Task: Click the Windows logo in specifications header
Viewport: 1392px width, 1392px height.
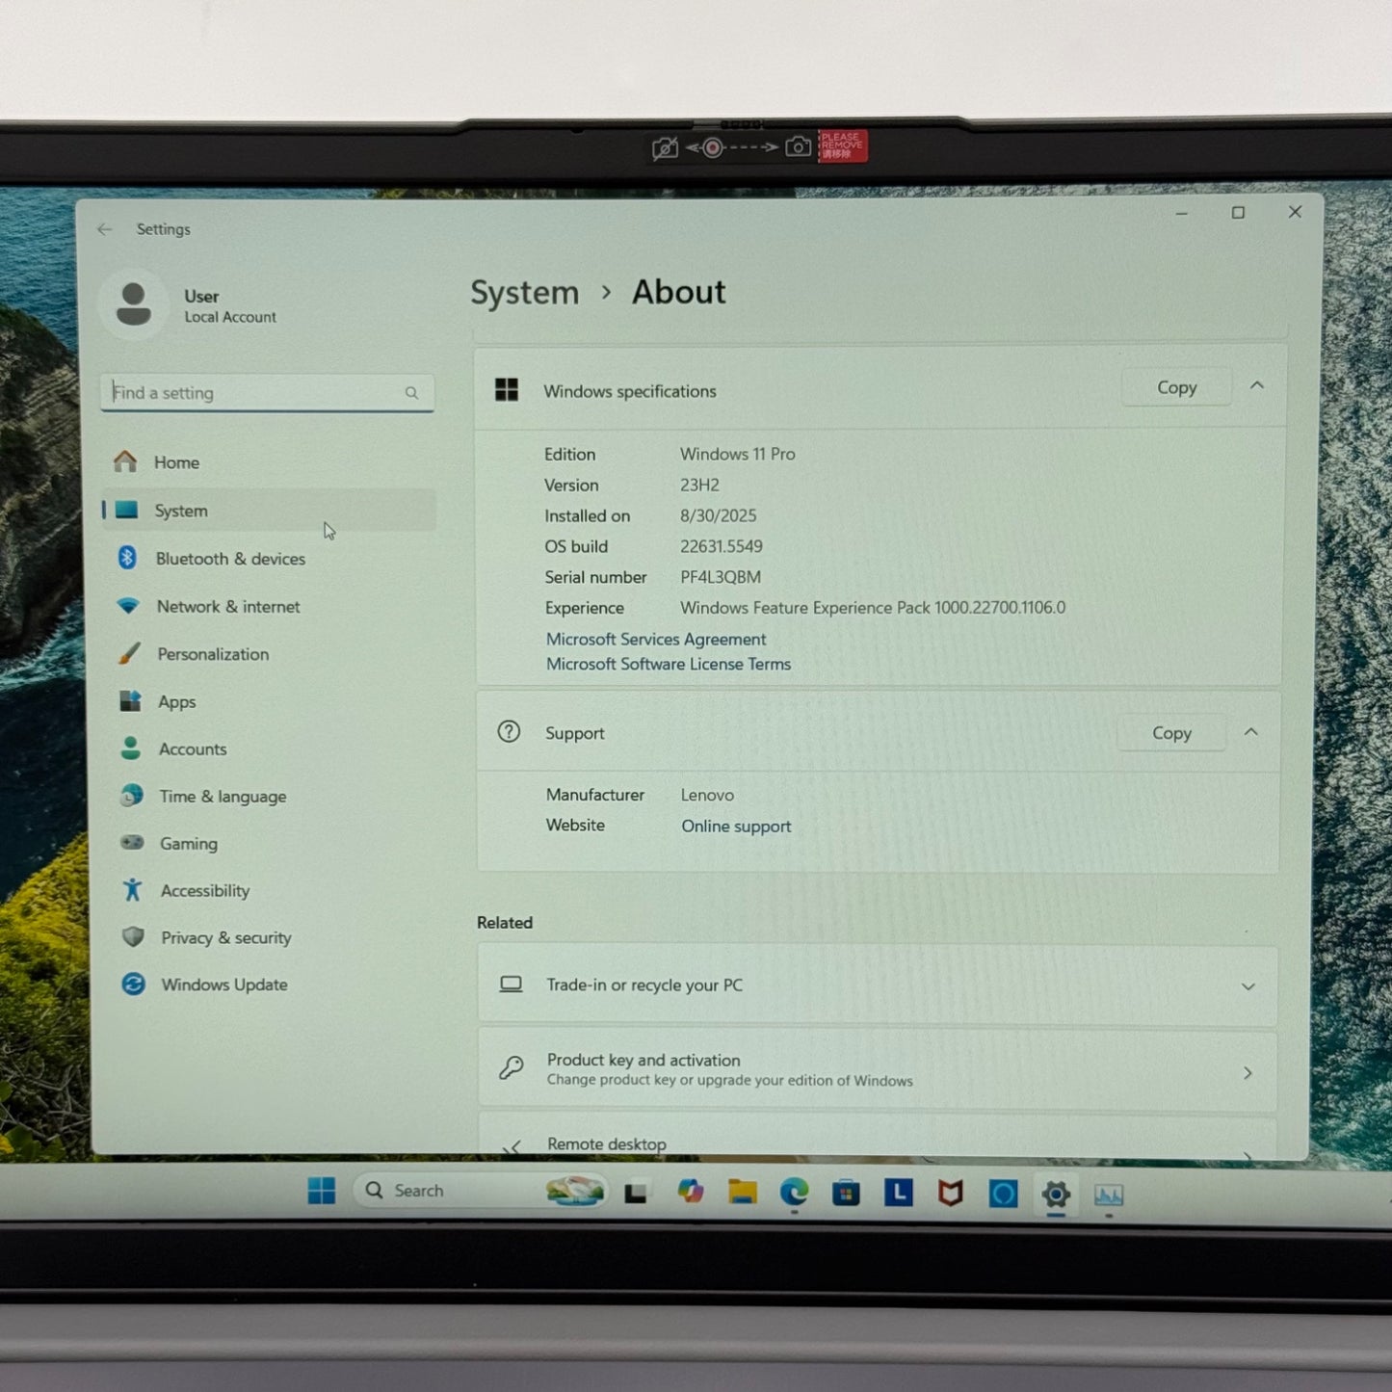Action: click(507, 390)
